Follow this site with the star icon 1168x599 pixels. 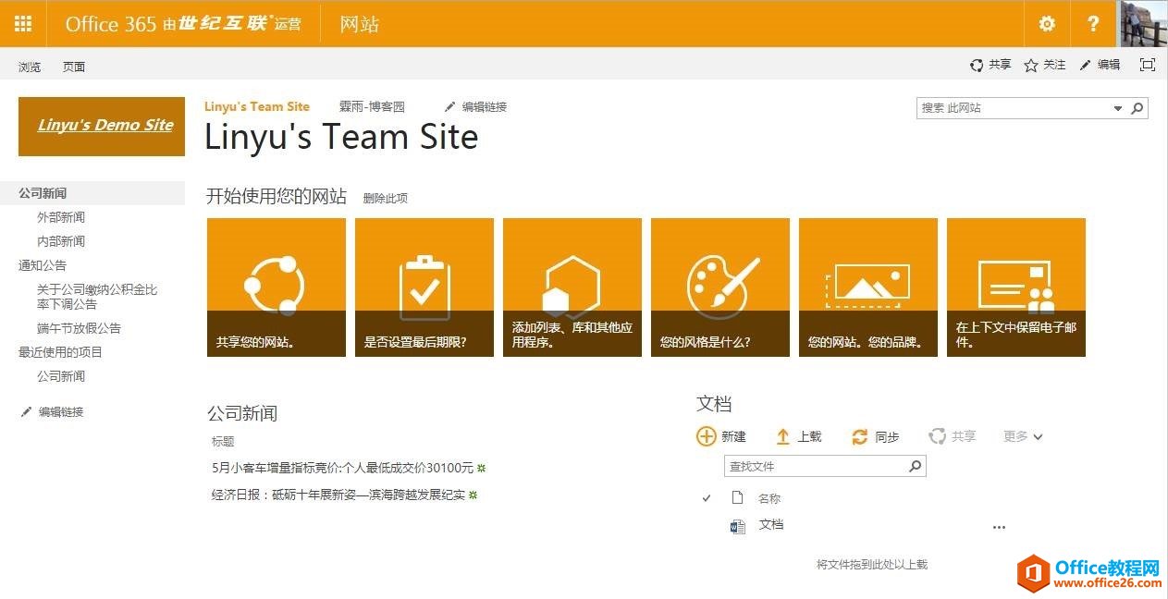(x=1031, y=66)
